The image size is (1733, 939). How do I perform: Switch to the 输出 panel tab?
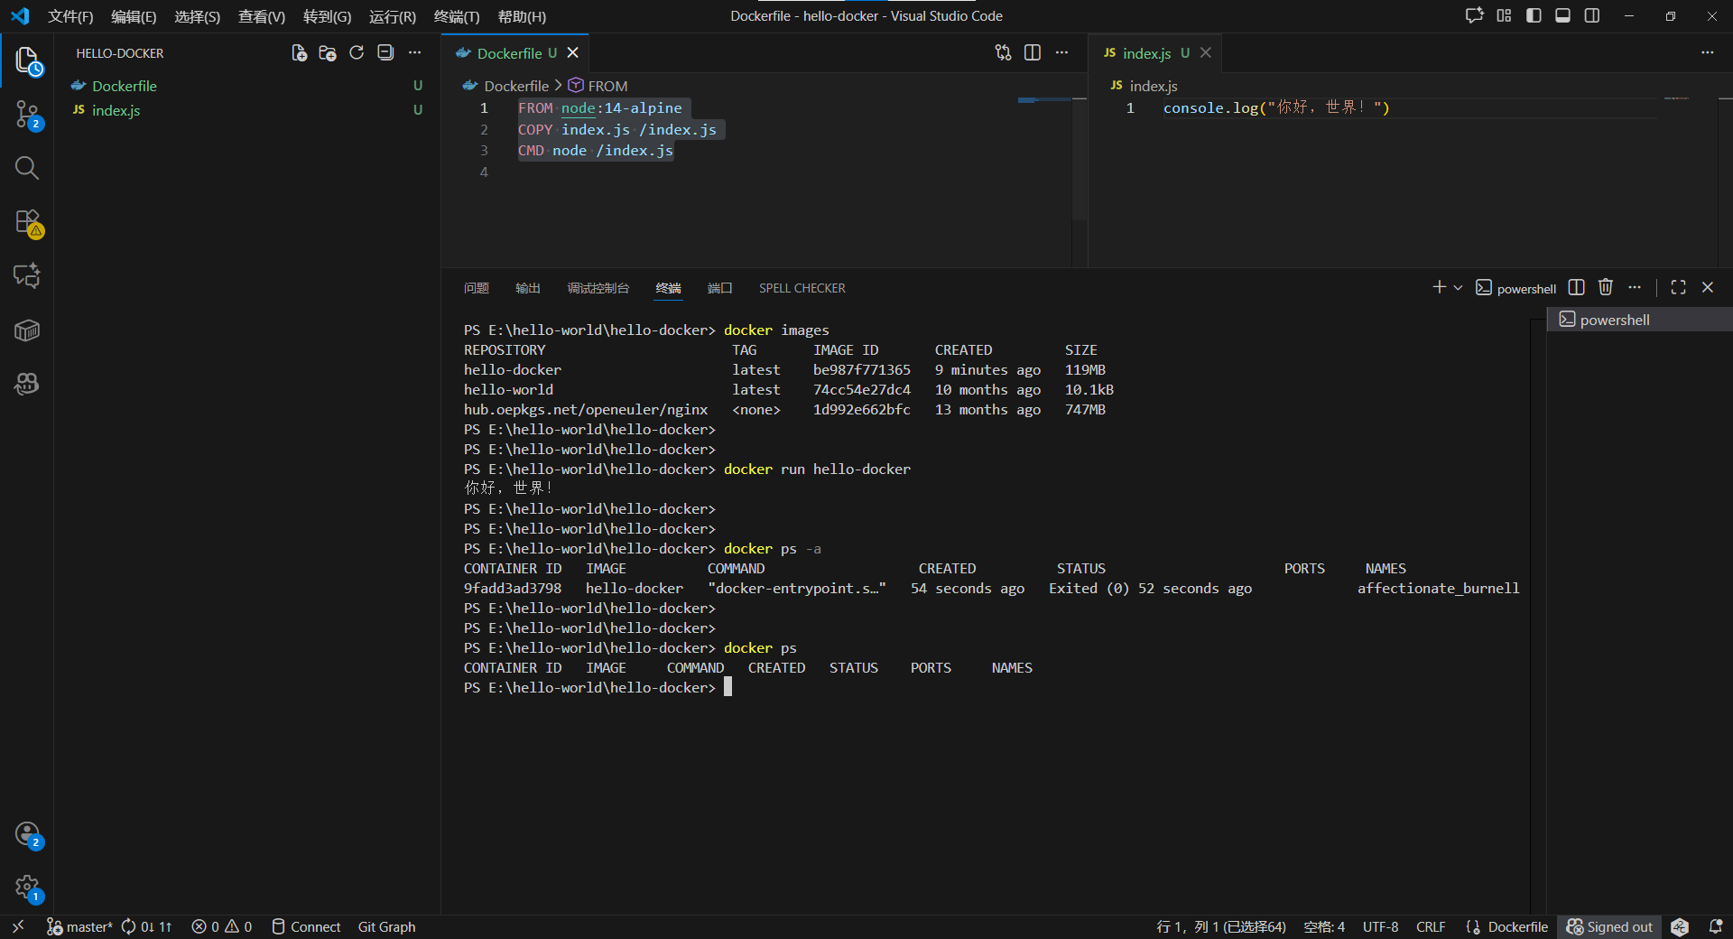tap(527, 288)
